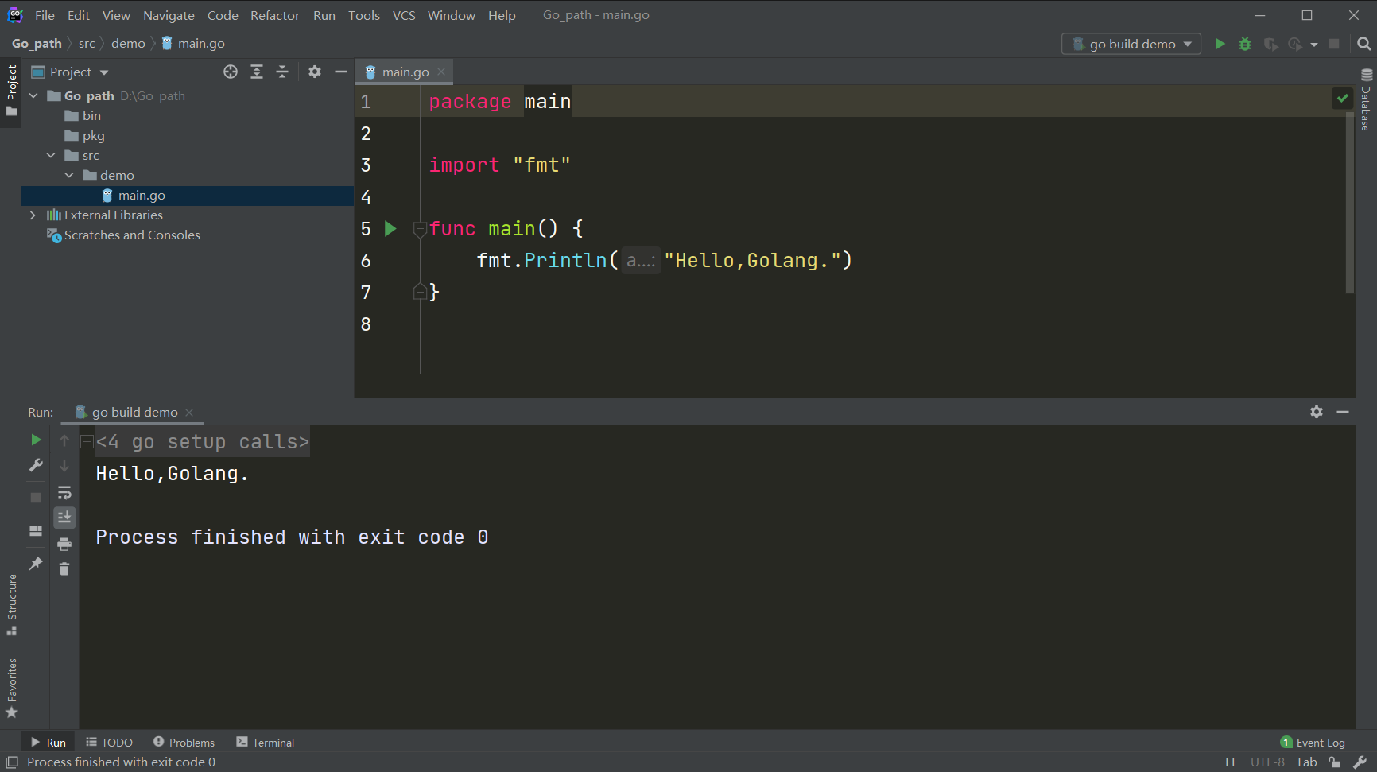Expand the folded go setup calls
Image resolution: width=1377 pixels, height=772 pixels.
[87, 441]
